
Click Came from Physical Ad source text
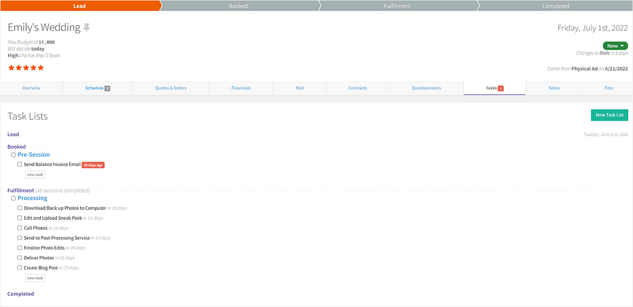pos(587,69)
